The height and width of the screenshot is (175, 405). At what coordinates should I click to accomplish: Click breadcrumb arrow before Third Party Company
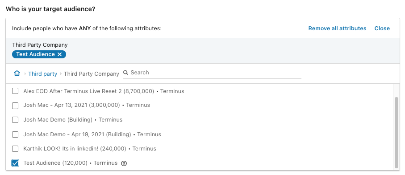coord(61,74)
